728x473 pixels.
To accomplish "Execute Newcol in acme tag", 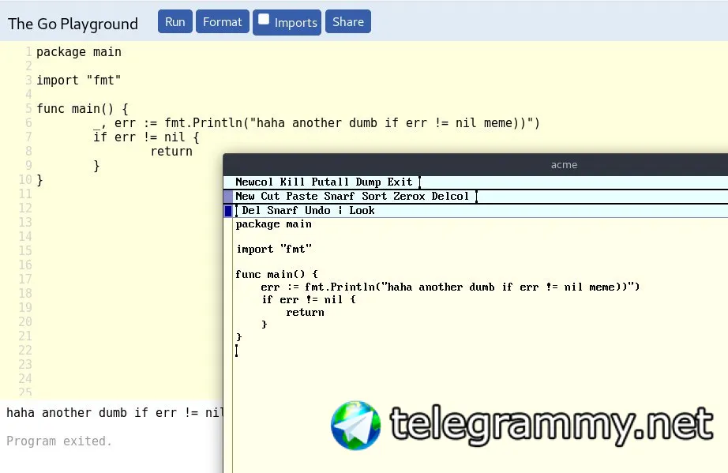I will 254,182.
